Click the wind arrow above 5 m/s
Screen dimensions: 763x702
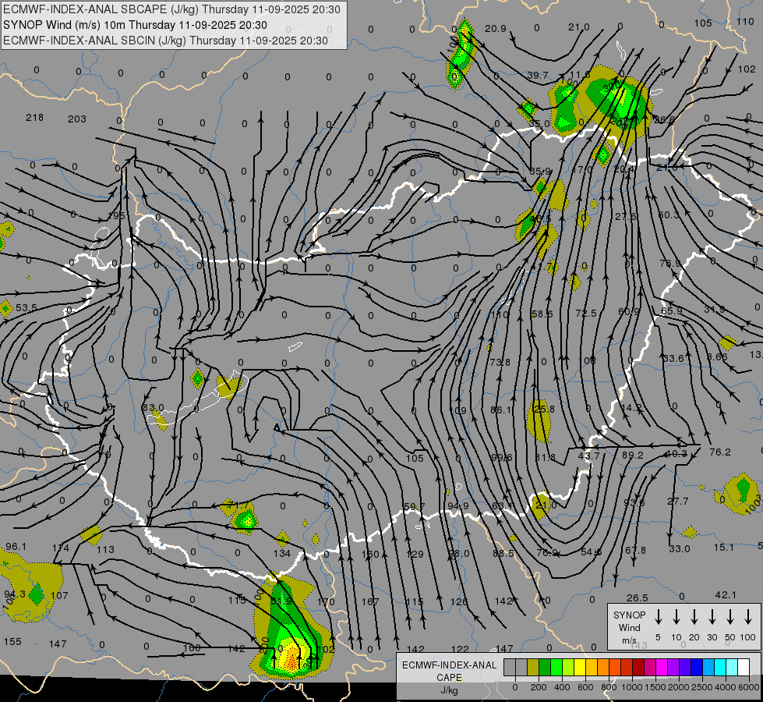click(x=658, y=617)
